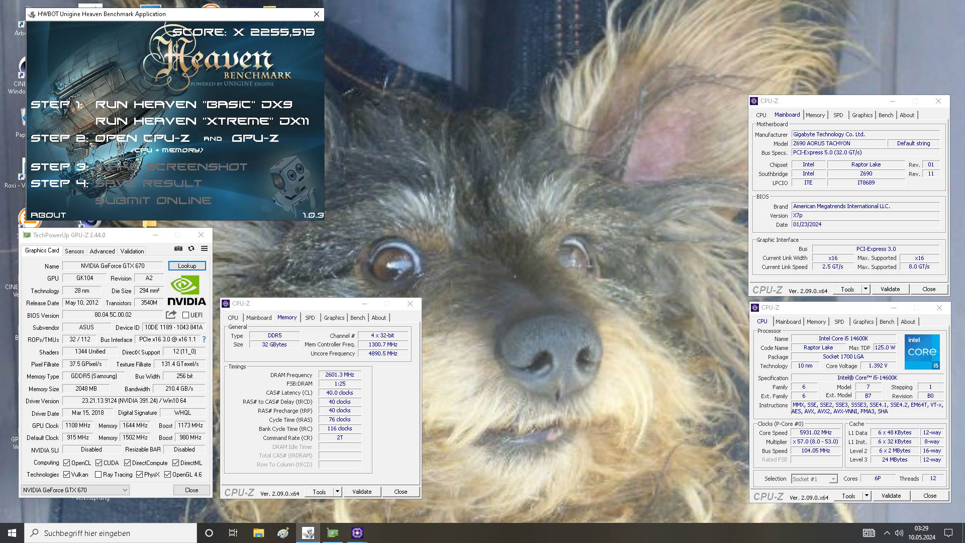Click the GPU-Z taskbar icon
The width and height of the screenshot is (965, 543).
tap(333, 533)
